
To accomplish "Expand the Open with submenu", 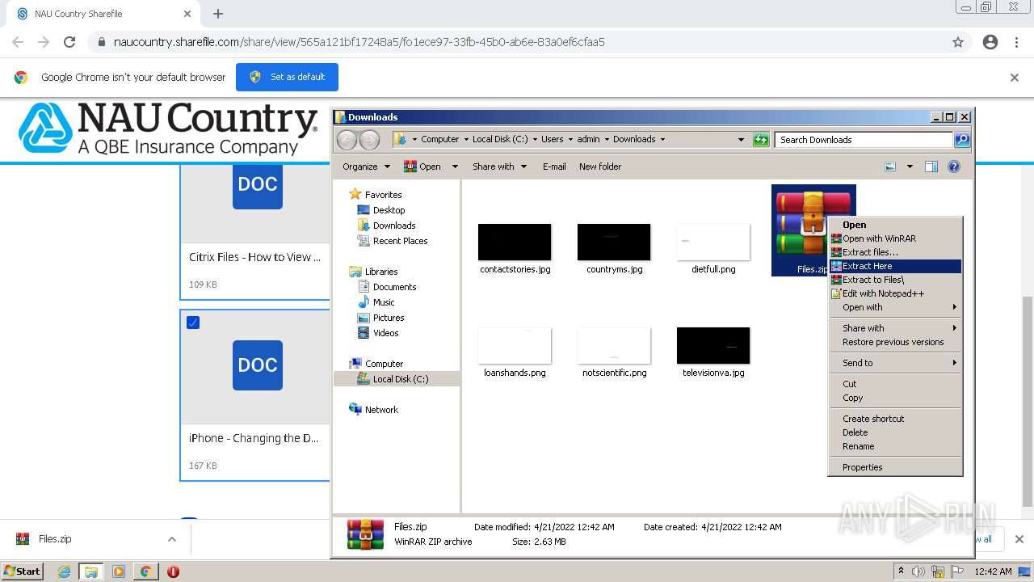I will click(895, 307).
